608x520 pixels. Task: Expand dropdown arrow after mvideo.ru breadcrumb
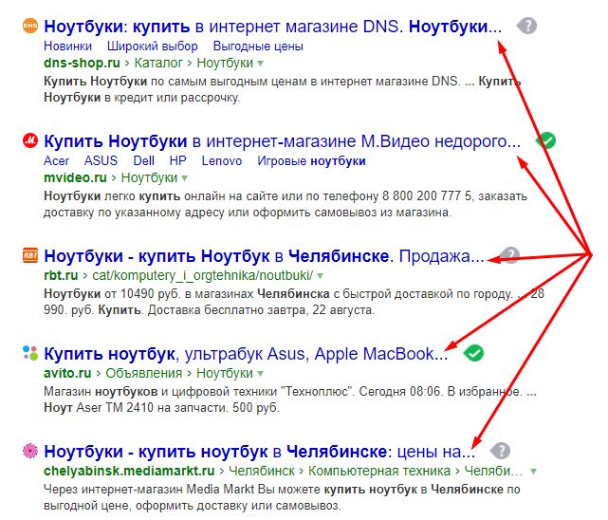click(185, 178)
